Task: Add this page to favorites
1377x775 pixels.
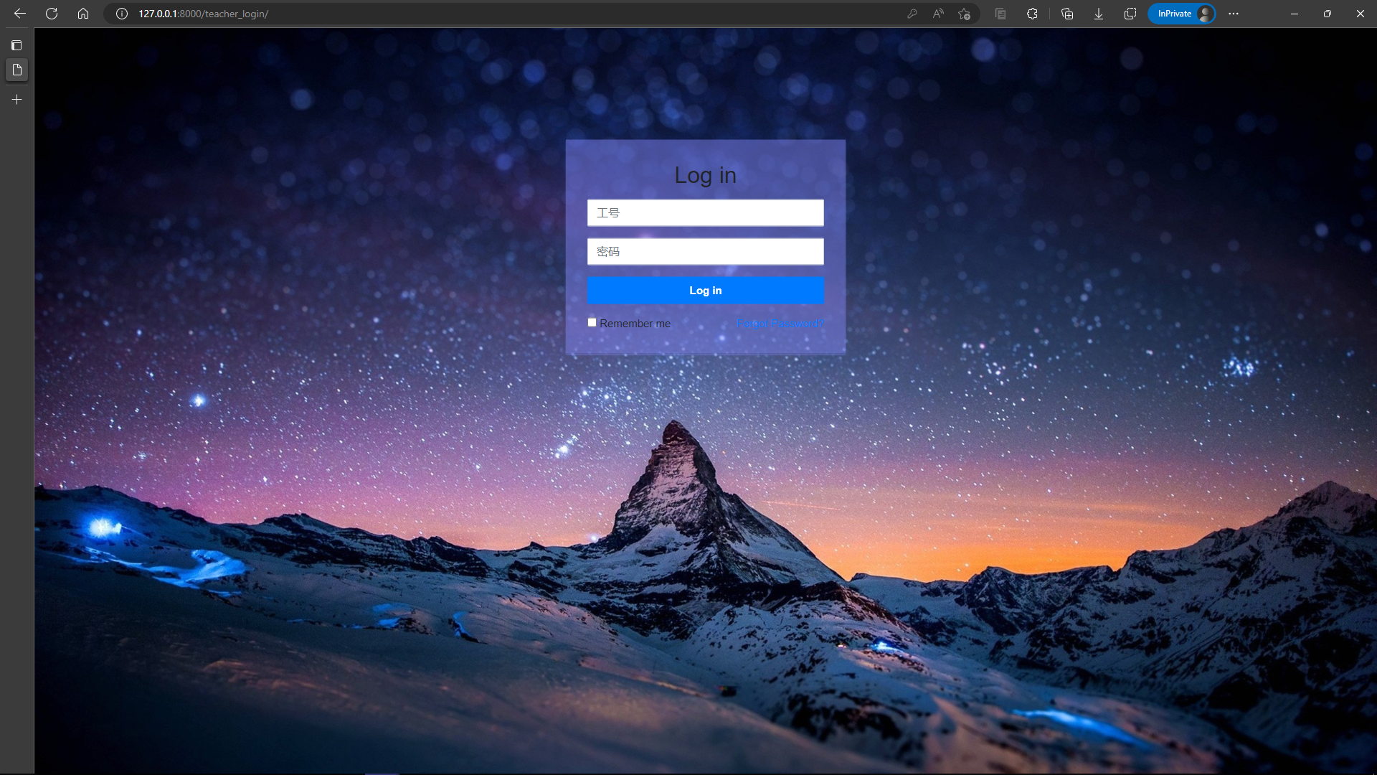Action: pos(965,14)
